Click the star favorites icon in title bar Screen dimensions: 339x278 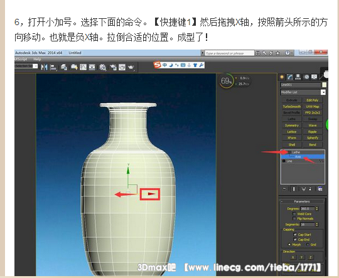click(x=278, y=53)
